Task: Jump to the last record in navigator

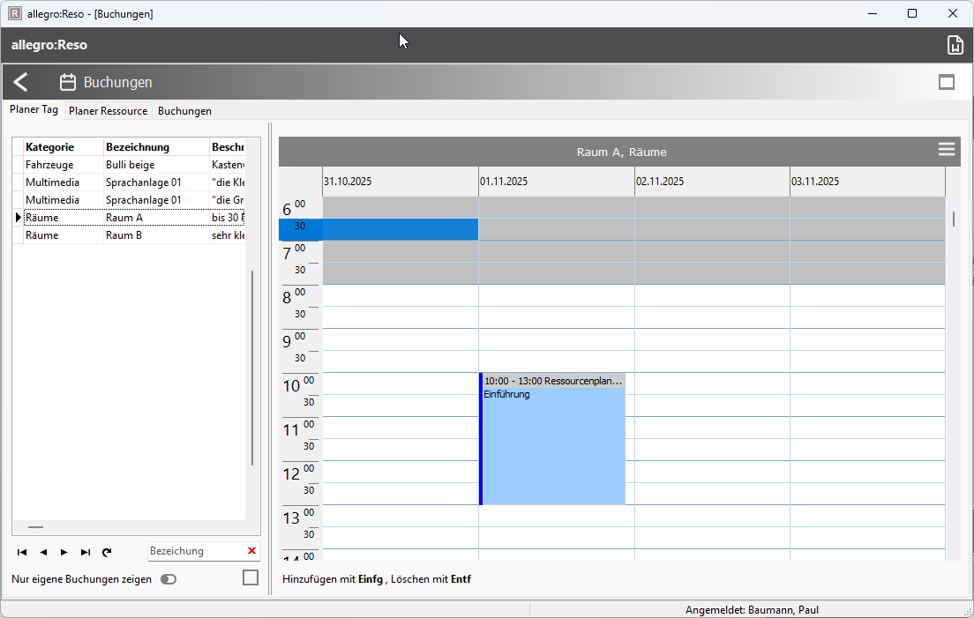Action: 86,552
